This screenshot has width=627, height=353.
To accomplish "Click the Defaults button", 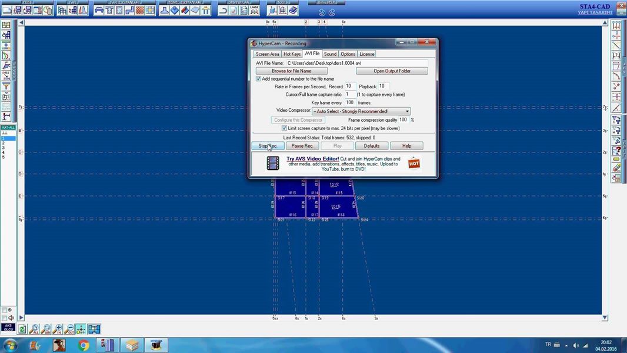I will pos(372,146).
